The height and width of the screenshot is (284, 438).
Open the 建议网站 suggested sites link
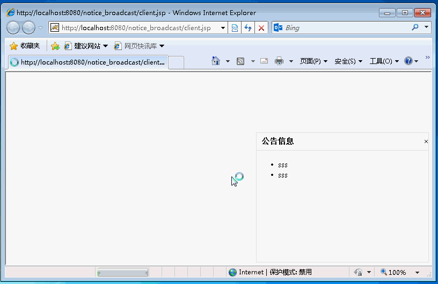click(x=86, y=46)
